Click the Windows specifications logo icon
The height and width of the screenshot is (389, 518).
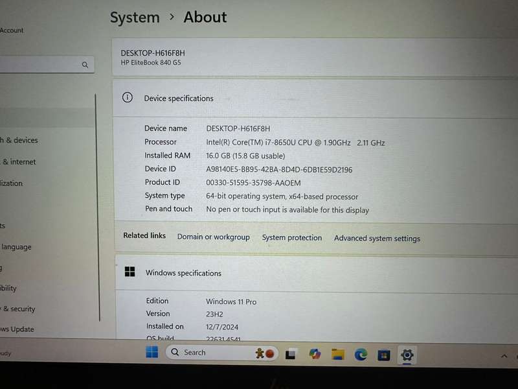click(x=130, y=272)
